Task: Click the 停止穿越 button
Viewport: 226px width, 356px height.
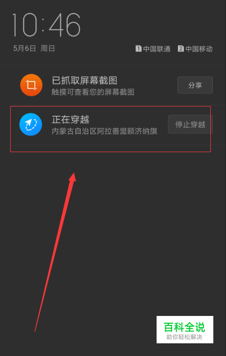Action: pos(190,124)
